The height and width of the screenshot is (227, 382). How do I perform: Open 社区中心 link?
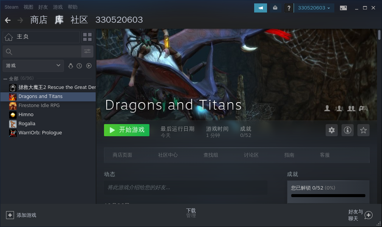click(168, 155)
